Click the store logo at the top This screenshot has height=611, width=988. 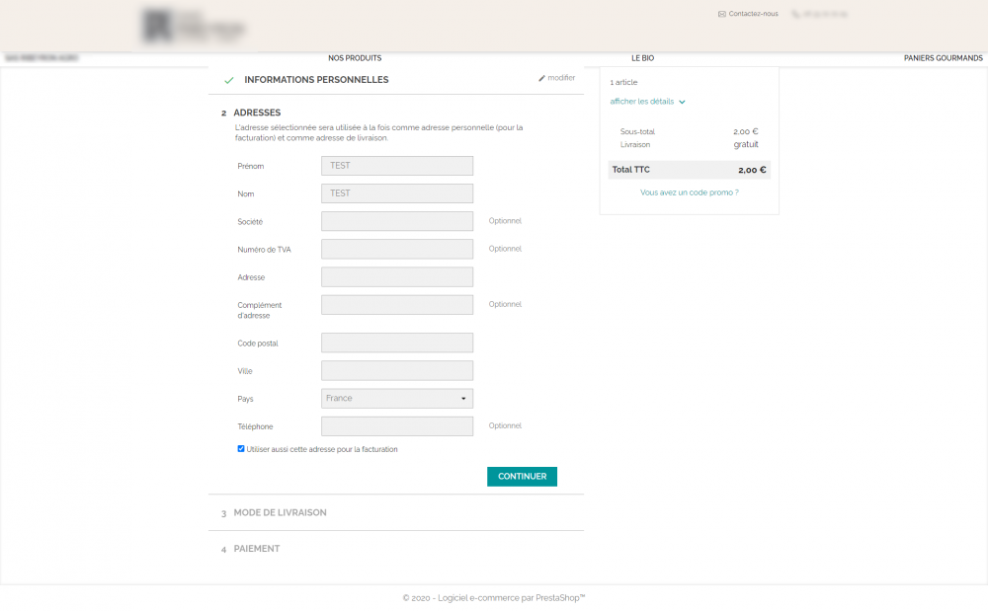coord(193,27)
